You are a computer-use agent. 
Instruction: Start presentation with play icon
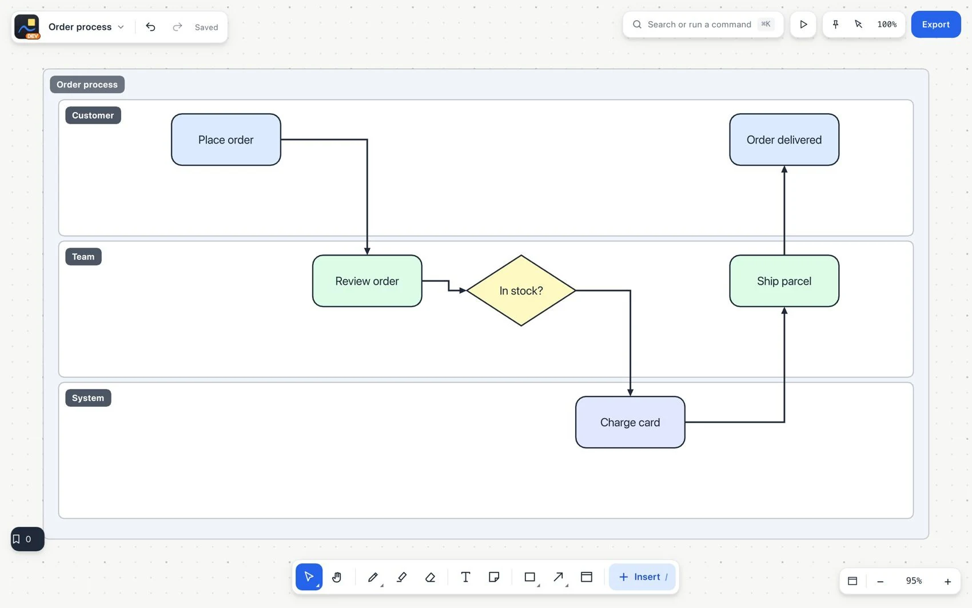coord(803,25)
